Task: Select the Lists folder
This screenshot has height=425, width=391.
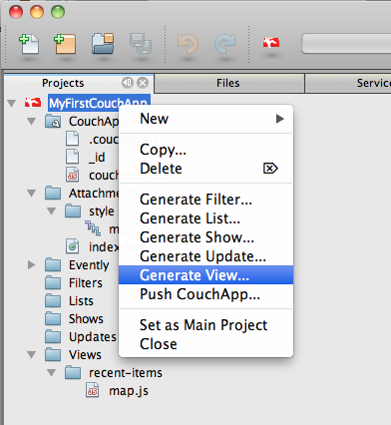Action: pos(81,301)
